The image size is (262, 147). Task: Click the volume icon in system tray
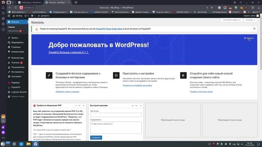(226, 144)
